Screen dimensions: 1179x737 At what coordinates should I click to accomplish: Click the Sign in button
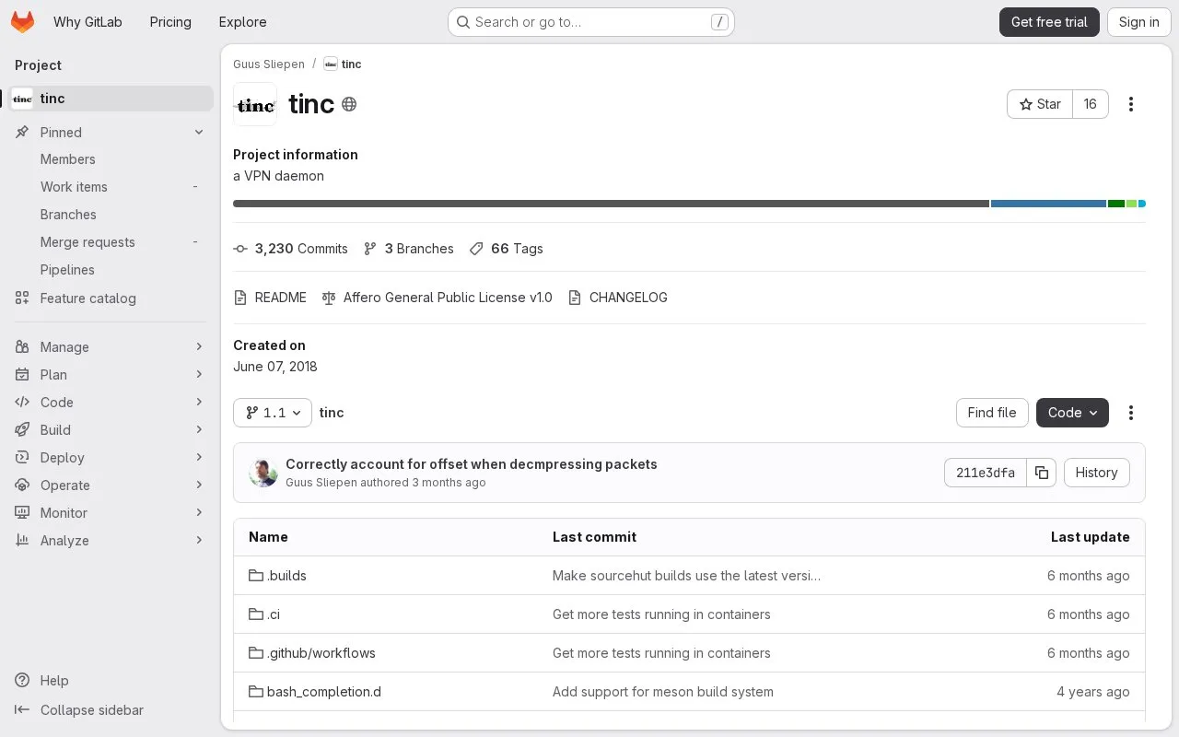1138,22
